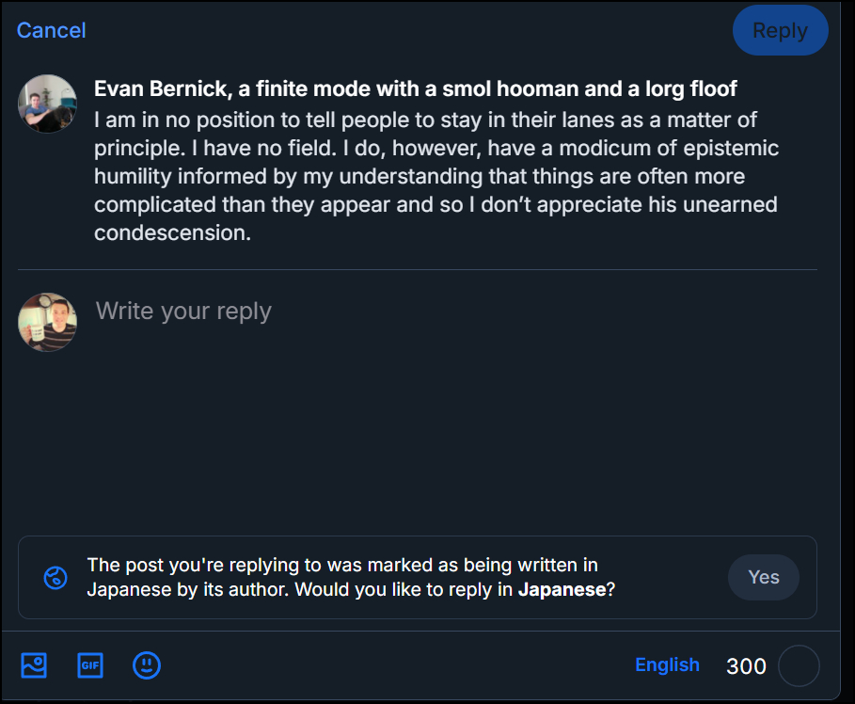Click the bold word 'Japanese' in prompt
Screen dimensions: 855x704
(x=562, y=590)
